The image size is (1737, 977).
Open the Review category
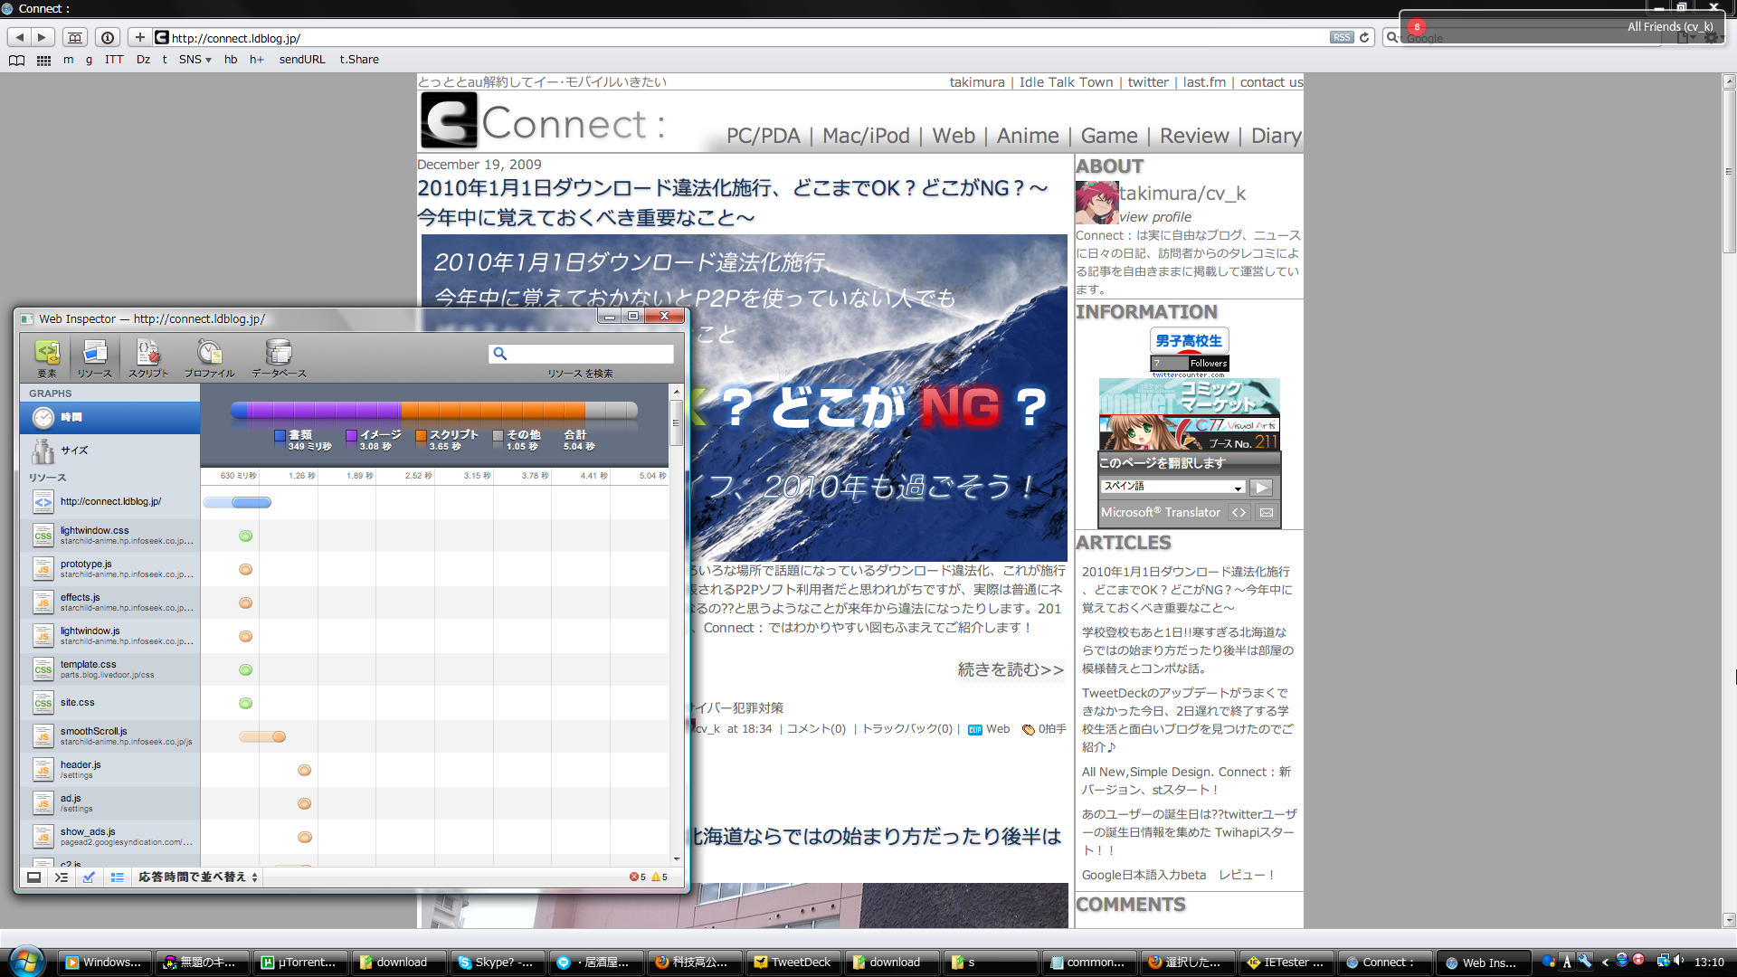(1194, 136)
